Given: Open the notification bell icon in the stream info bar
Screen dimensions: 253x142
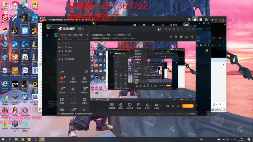Looking at the screenshot, I should coord(186,37).
